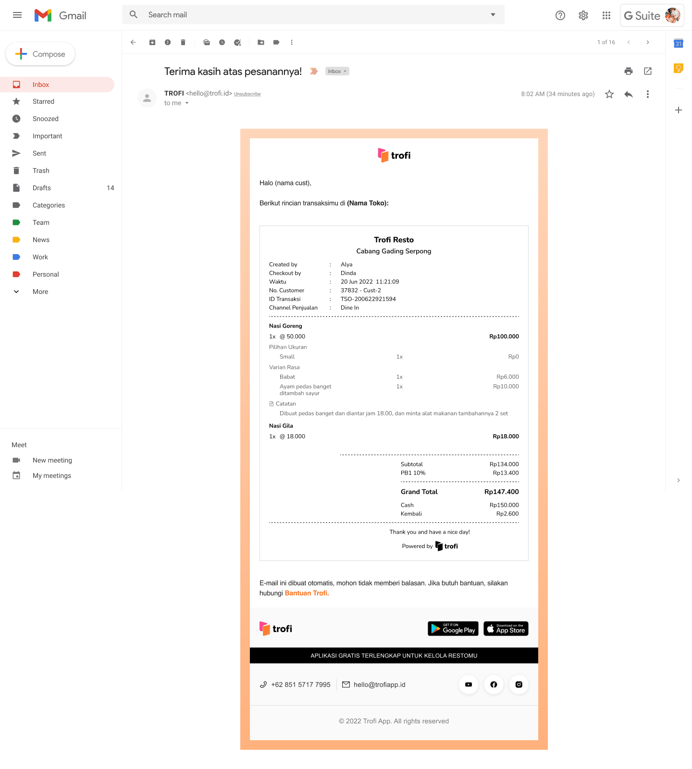This screenshot has width=692, height=769.
Task: Add this email to Tasks
Action: point(237,42)
